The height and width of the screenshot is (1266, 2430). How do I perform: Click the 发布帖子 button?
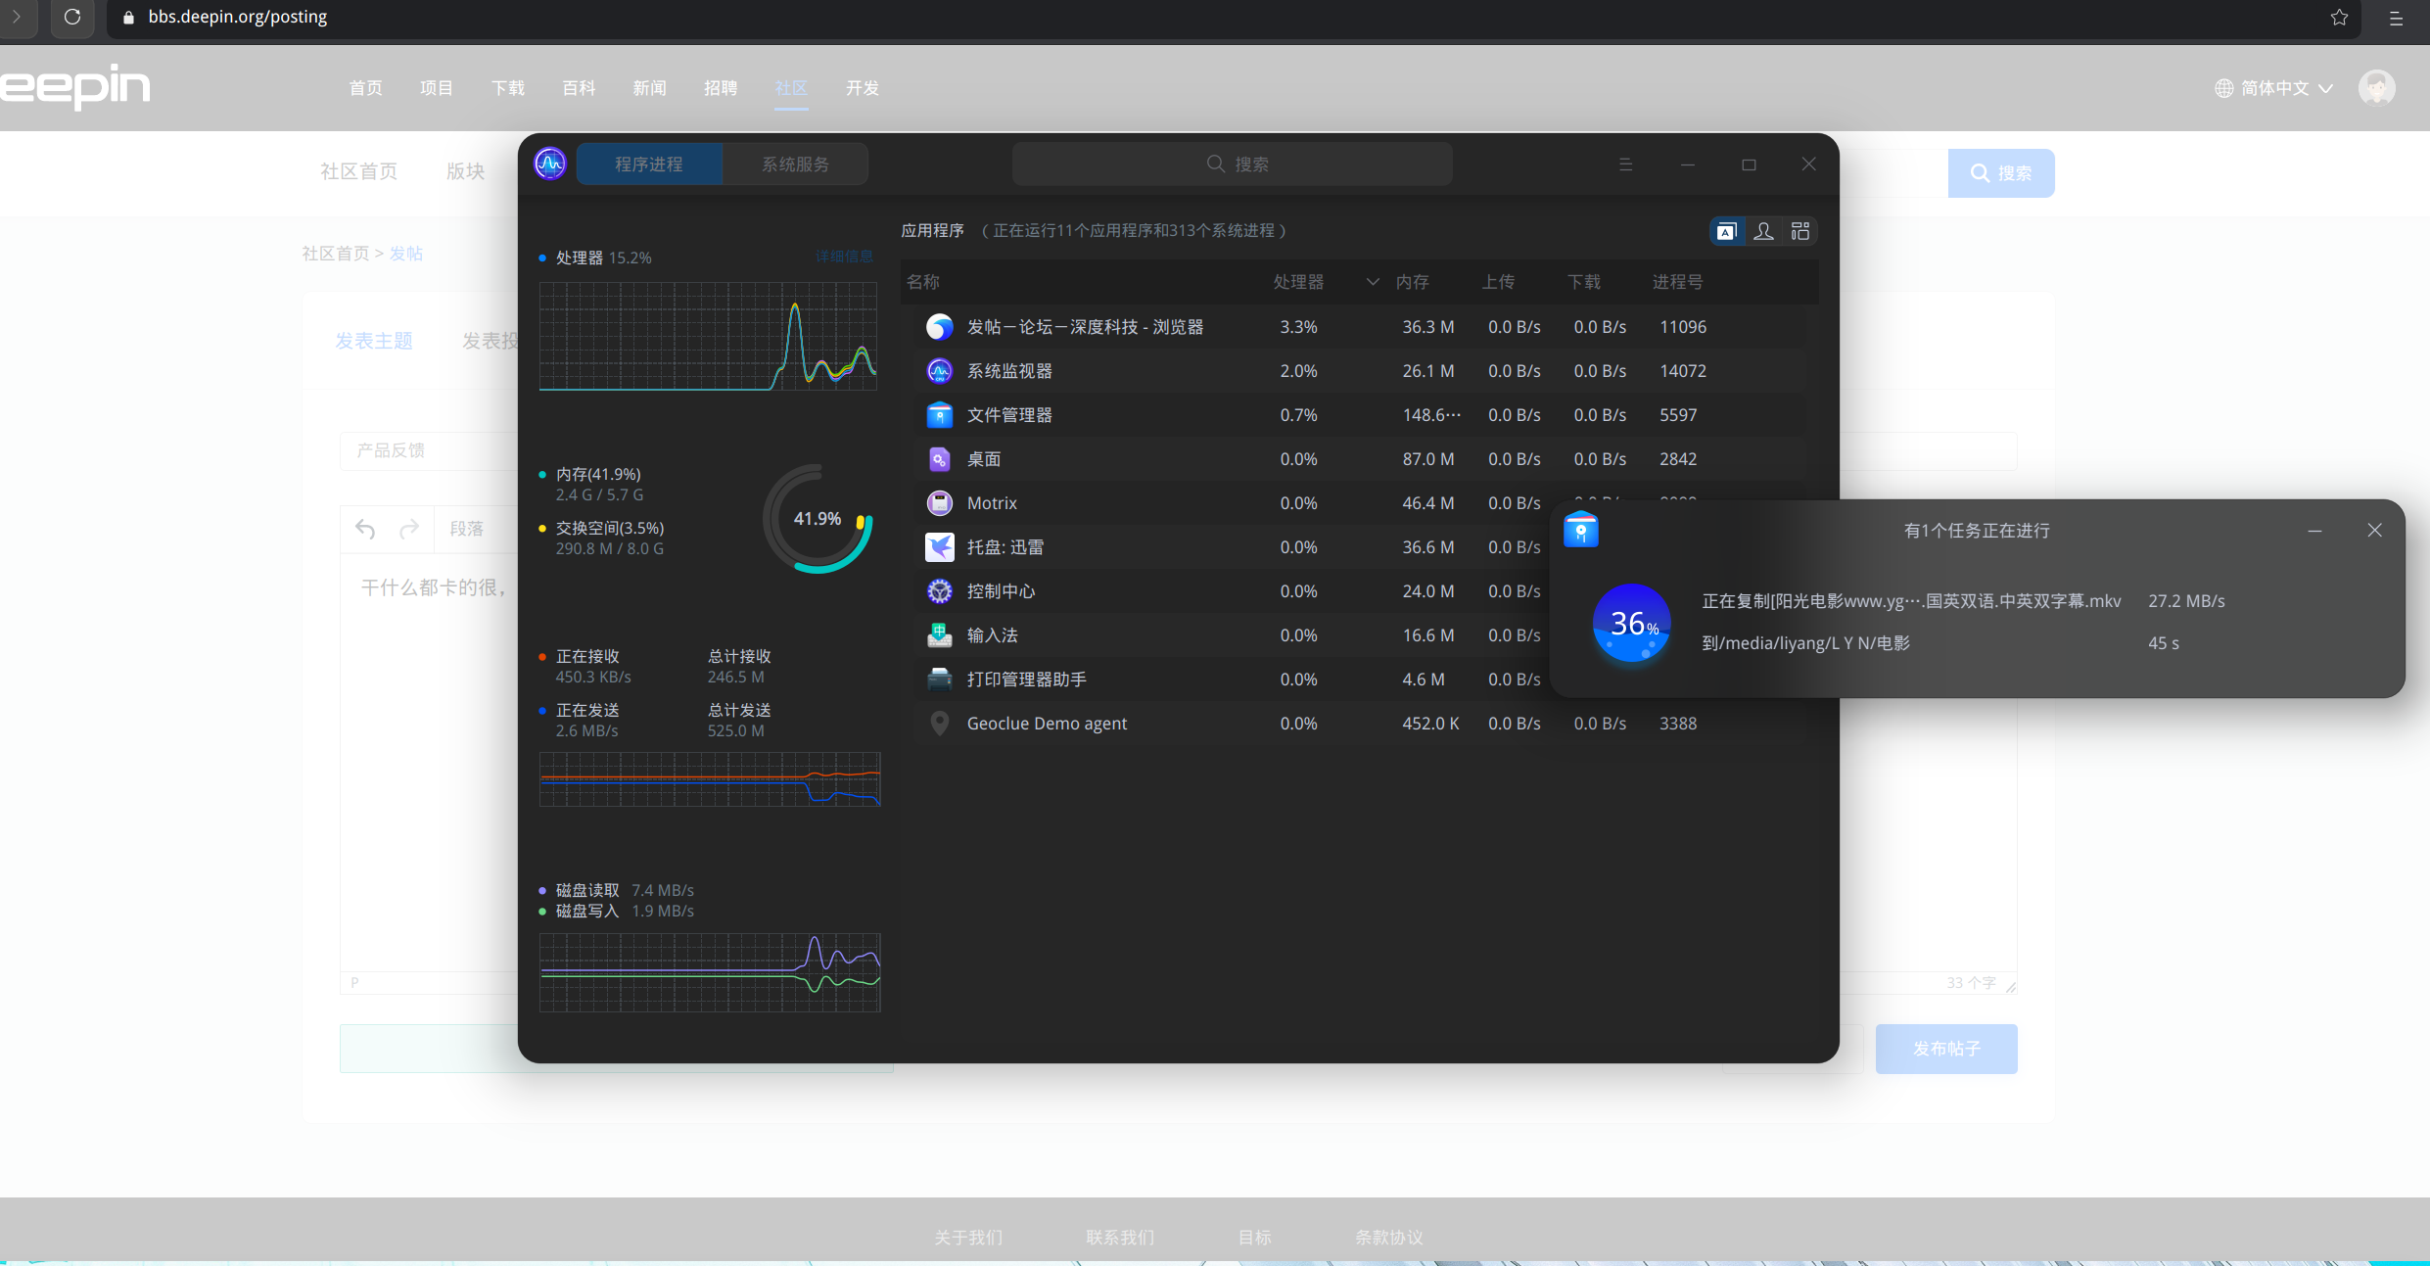point(1945,1049)
